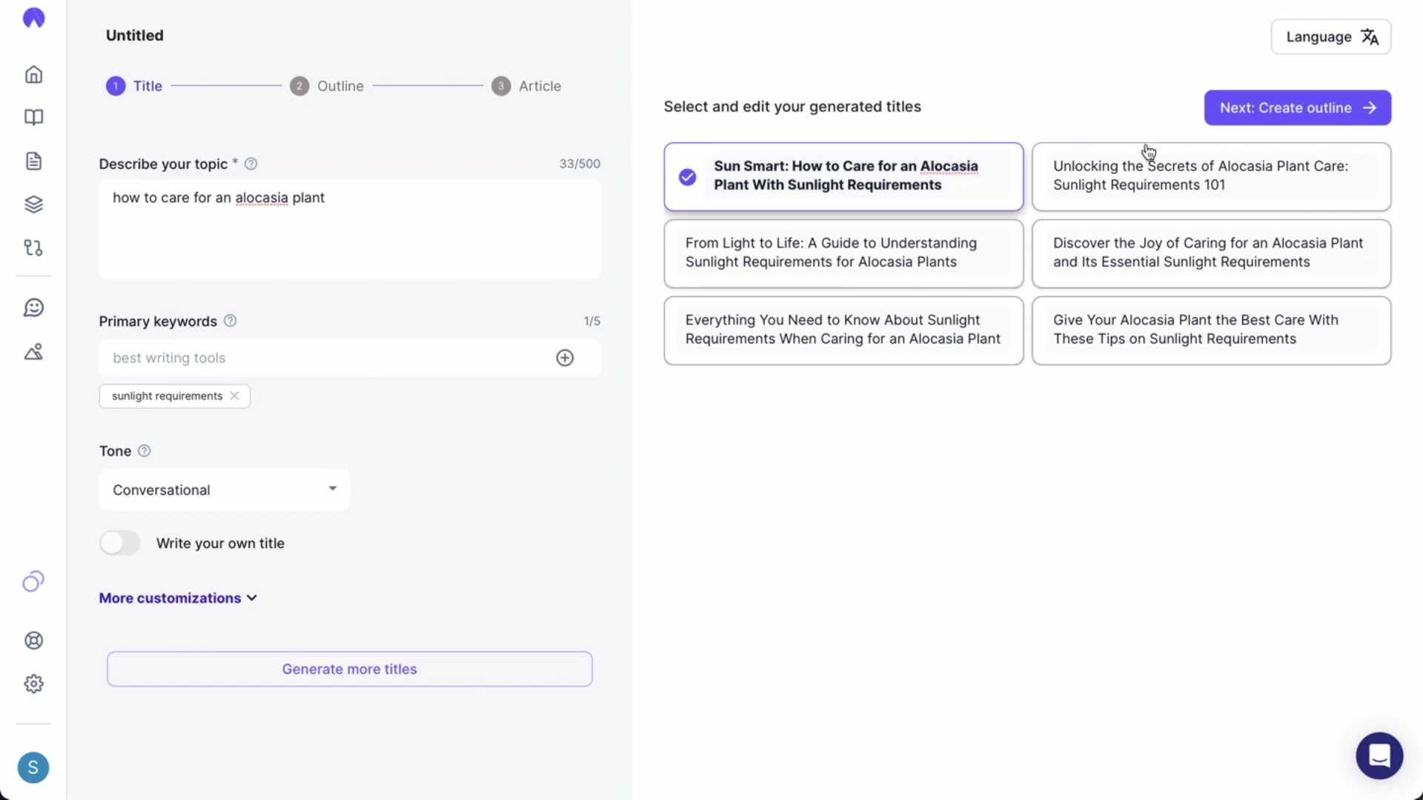This screenshot has width=1423, height=800.
Task: Open the gear settings icon
Action: [x=33, y=684]
